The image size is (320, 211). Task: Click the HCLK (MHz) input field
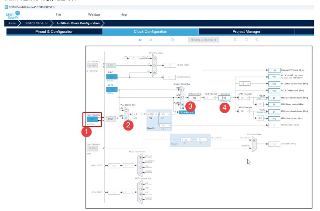click(x=224, y=98)
